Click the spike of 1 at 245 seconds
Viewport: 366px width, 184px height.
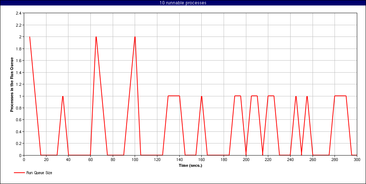(x=296, y=96)
